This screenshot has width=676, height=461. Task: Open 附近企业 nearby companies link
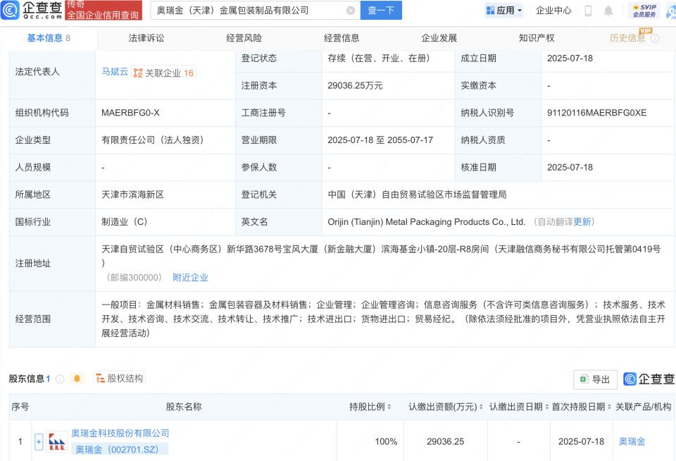(190, 278)
